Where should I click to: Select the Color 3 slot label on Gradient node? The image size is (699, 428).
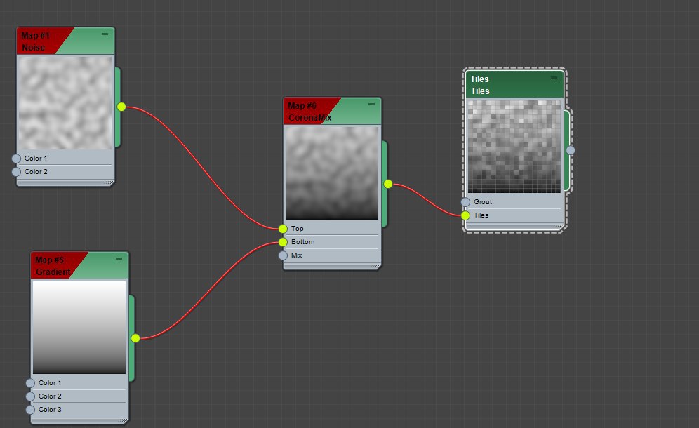coord(50,410)
